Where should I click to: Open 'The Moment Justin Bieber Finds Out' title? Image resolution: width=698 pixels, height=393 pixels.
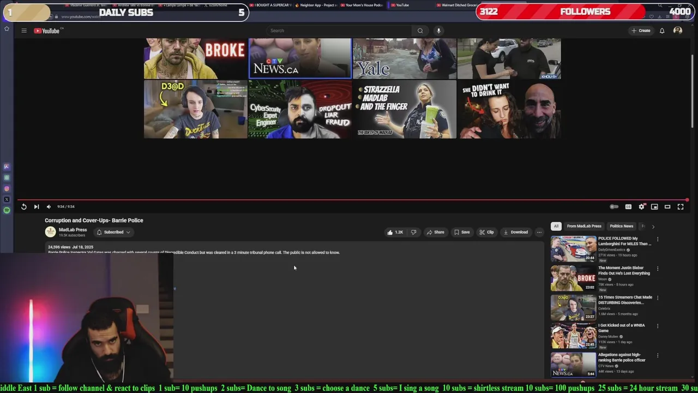624,270
